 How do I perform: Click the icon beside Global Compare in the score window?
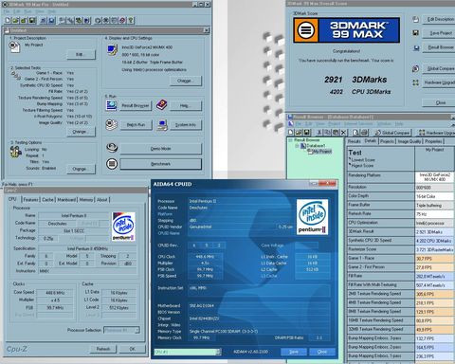[415, 68]
